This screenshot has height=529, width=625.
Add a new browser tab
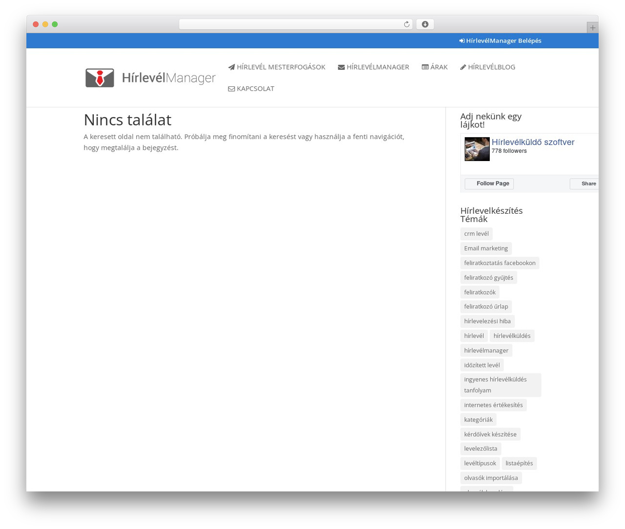tap(592, 28)
